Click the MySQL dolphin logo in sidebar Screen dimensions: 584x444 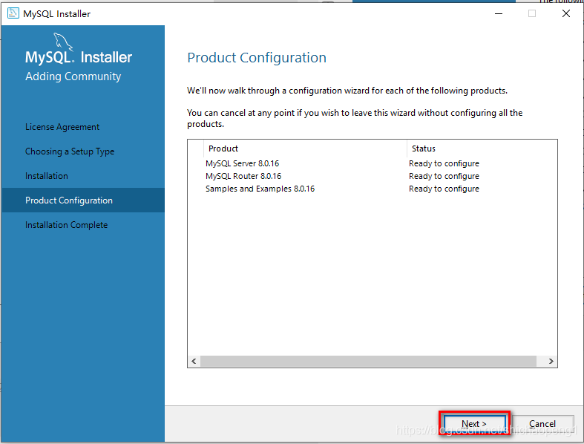tap(63, 41)
